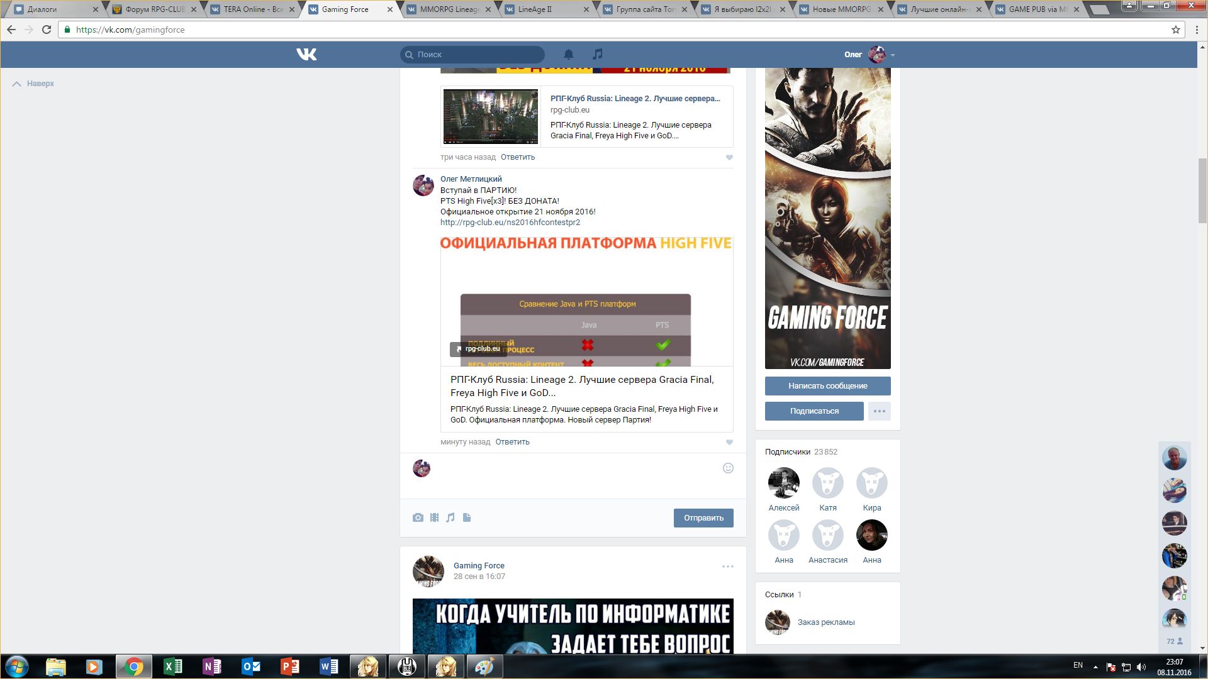
Task: Attach a video with film icon
Action: (434, 518)
